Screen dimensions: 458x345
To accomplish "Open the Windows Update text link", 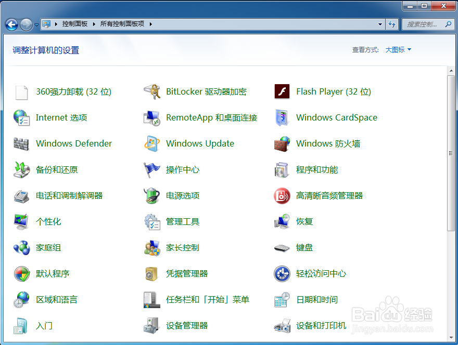I will [200, 143].
